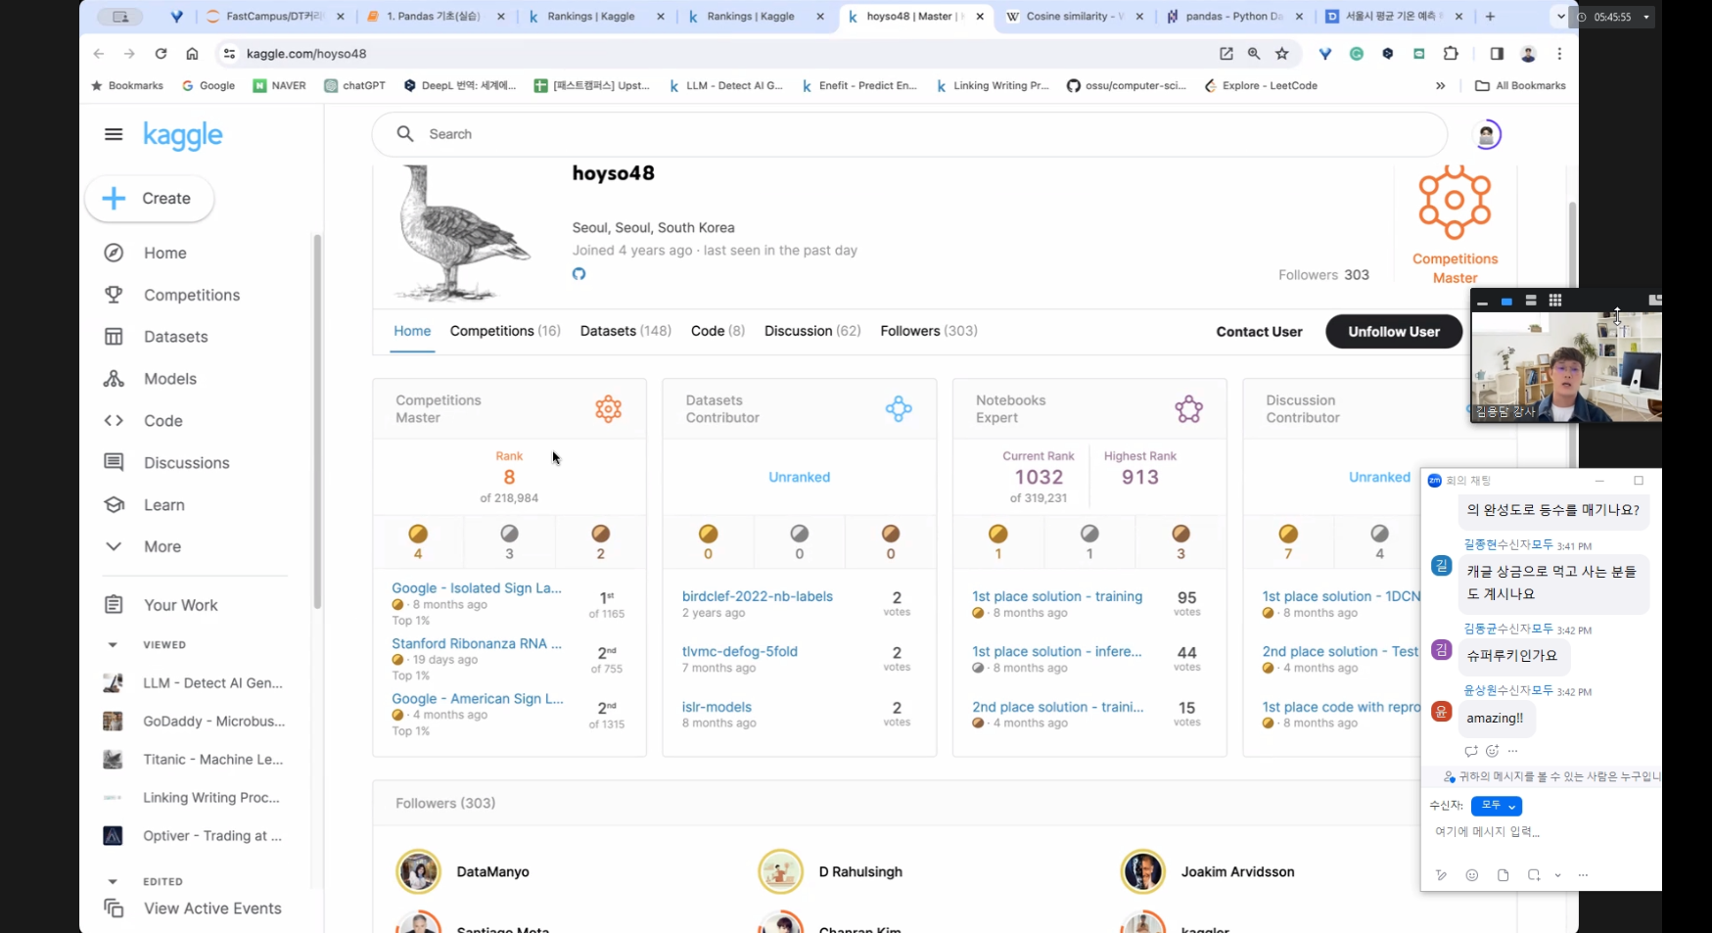The height and width of the screenshot is (933, 1712).
Task: Open the profile avatar at top right
Action: [x=1487, y=134]
